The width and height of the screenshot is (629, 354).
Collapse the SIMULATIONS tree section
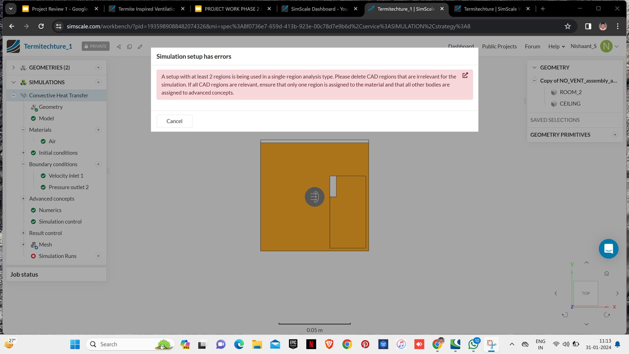click(x=13, y=82)
